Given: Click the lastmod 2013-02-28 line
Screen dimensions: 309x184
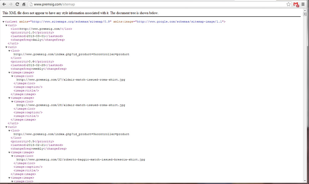Looking at the screenshot, I should coord(37,65).
